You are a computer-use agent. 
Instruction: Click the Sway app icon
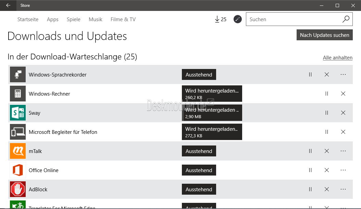pyautogui.click(x=18, y=113)
